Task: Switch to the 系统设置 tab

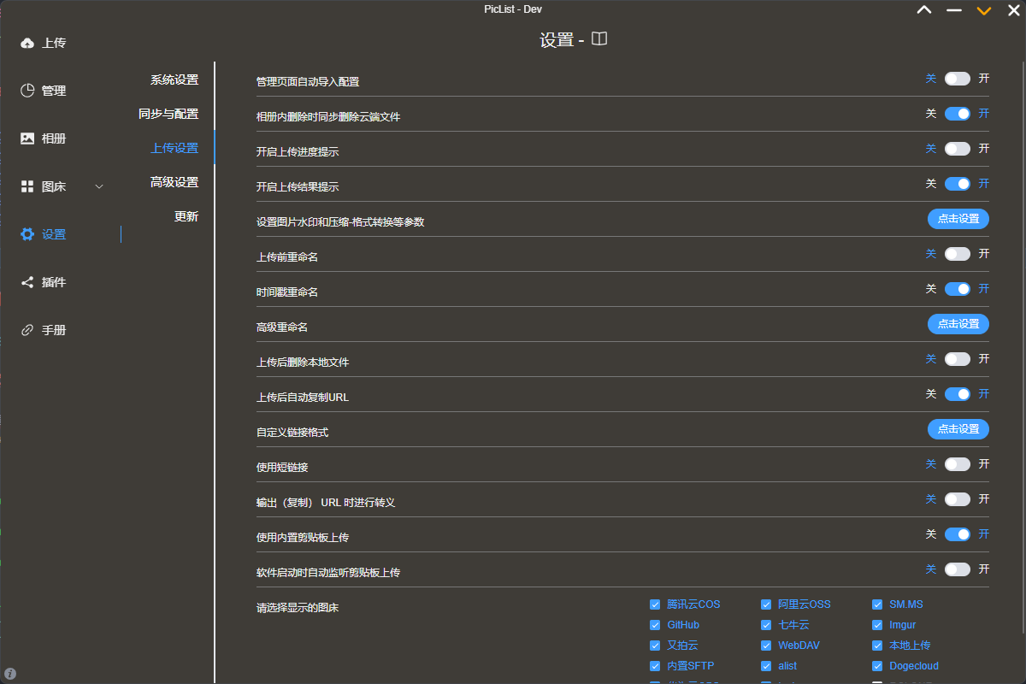Action: point(176,79)
